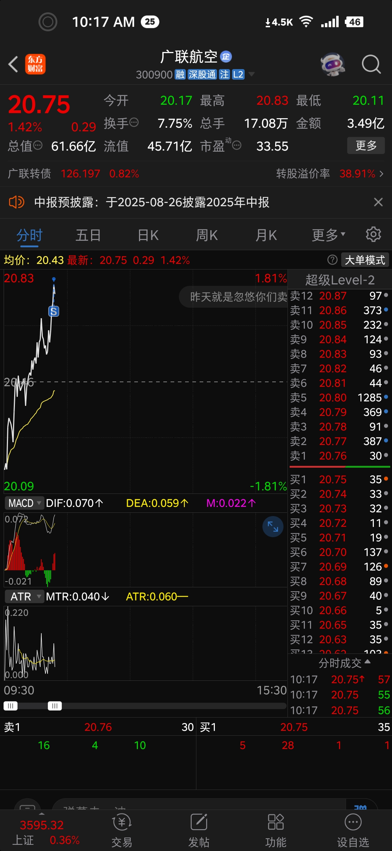Open the robot assistant avatar
This screenshot has width=392, height=851.
333,64
